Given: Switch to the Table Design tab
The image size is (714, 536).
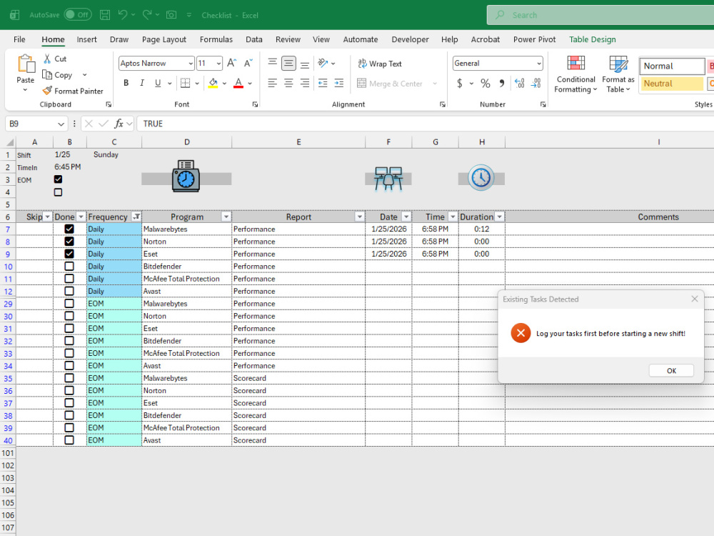Looking at the screenshot, I should (593, 39).
